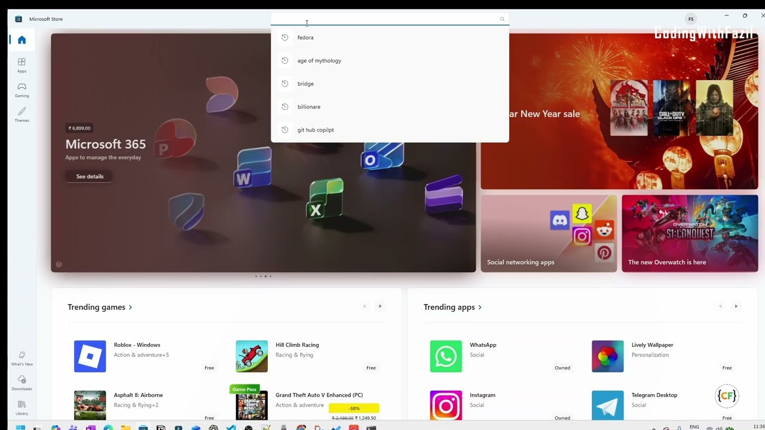Screen dimensions: 765x430
Task: Open the Themes section in the sidebar
Action: coord(22,115)
